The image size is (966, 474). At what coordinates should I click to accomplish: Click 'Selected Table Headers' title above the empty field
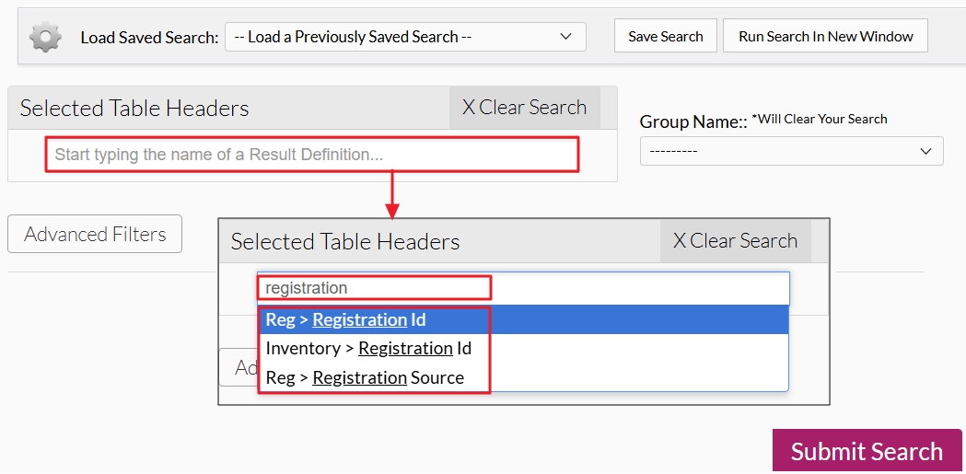pyautogui.click(x=134, y=109)
